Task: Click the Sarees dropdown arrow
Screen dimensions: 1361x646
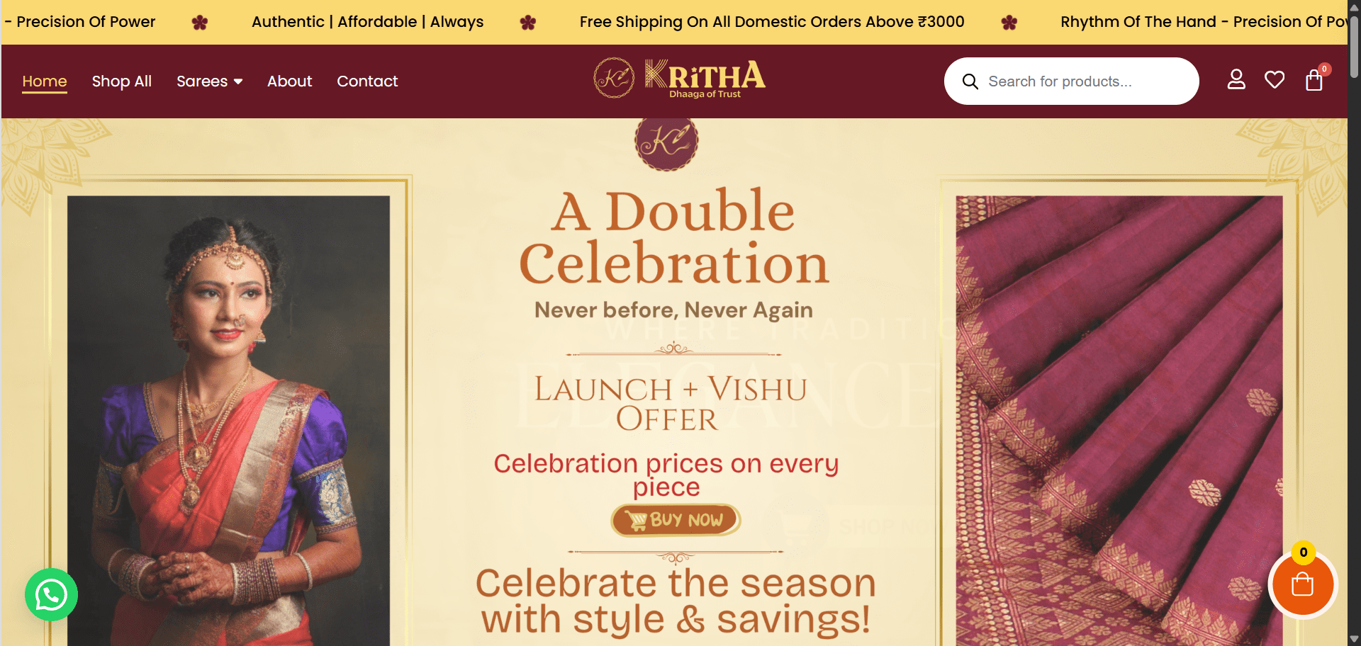Action: click(238, 82)
